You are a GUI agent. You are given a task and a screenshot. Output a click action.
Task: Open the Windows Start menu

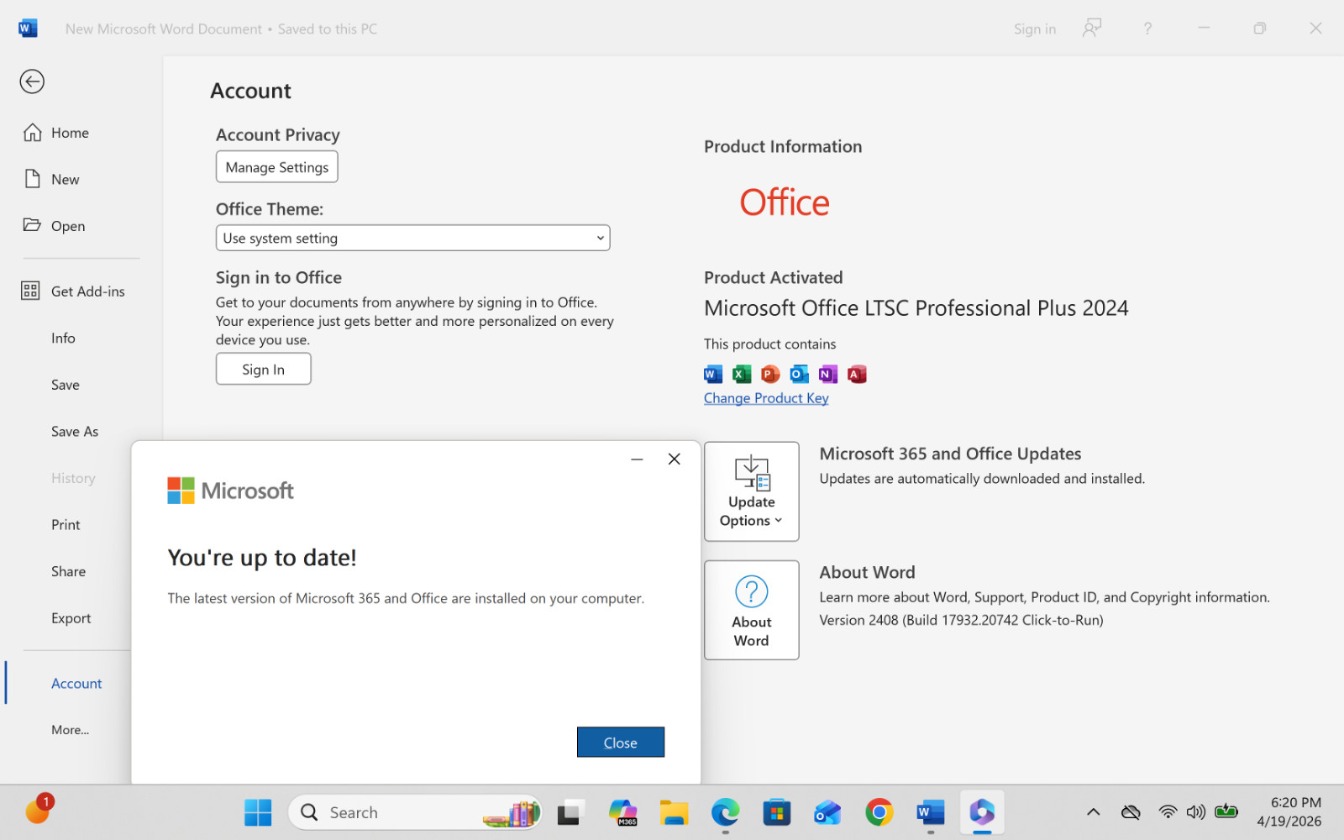[258, 812]
